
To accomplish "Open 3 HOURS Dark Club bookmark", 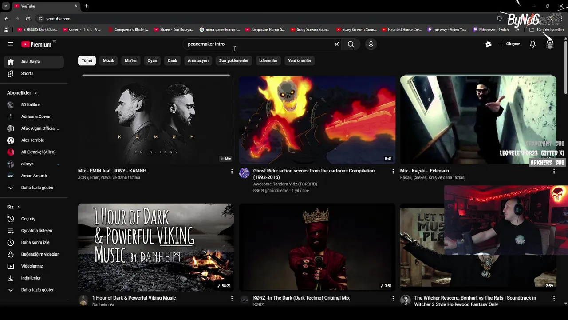I will pos(37,30).
